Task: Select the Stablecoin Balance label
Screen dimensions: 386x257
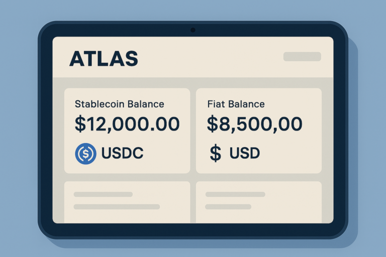Action: pos(119,104)
